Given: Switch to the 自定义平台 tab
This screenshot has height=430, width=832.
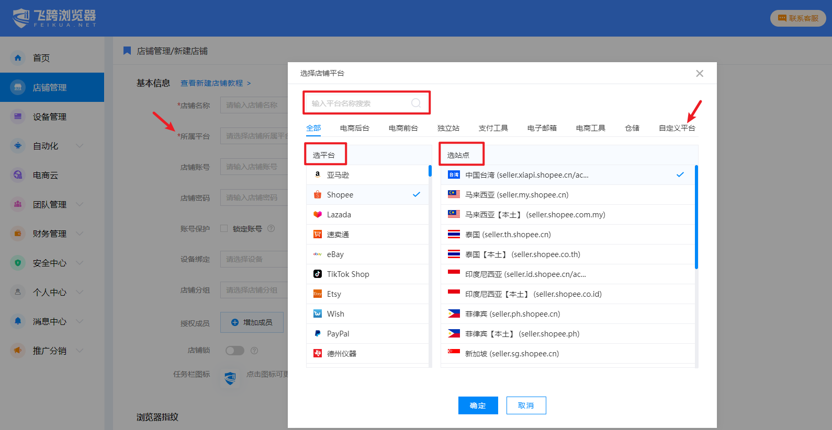Looking at the screenshot, I should point(677,128).
